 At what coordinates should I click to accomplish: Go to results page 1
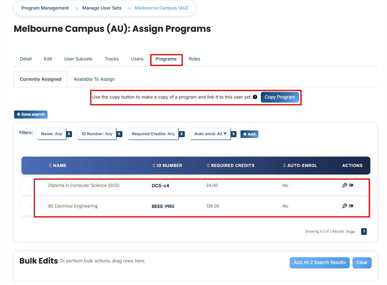364,231
